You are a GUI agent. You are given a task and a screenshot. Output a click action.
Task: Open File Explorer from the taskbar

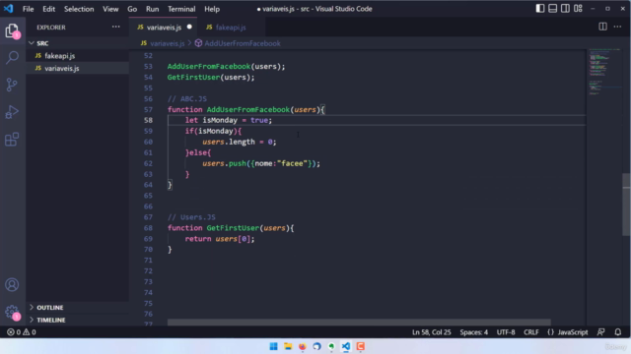[x=288, y=346]
